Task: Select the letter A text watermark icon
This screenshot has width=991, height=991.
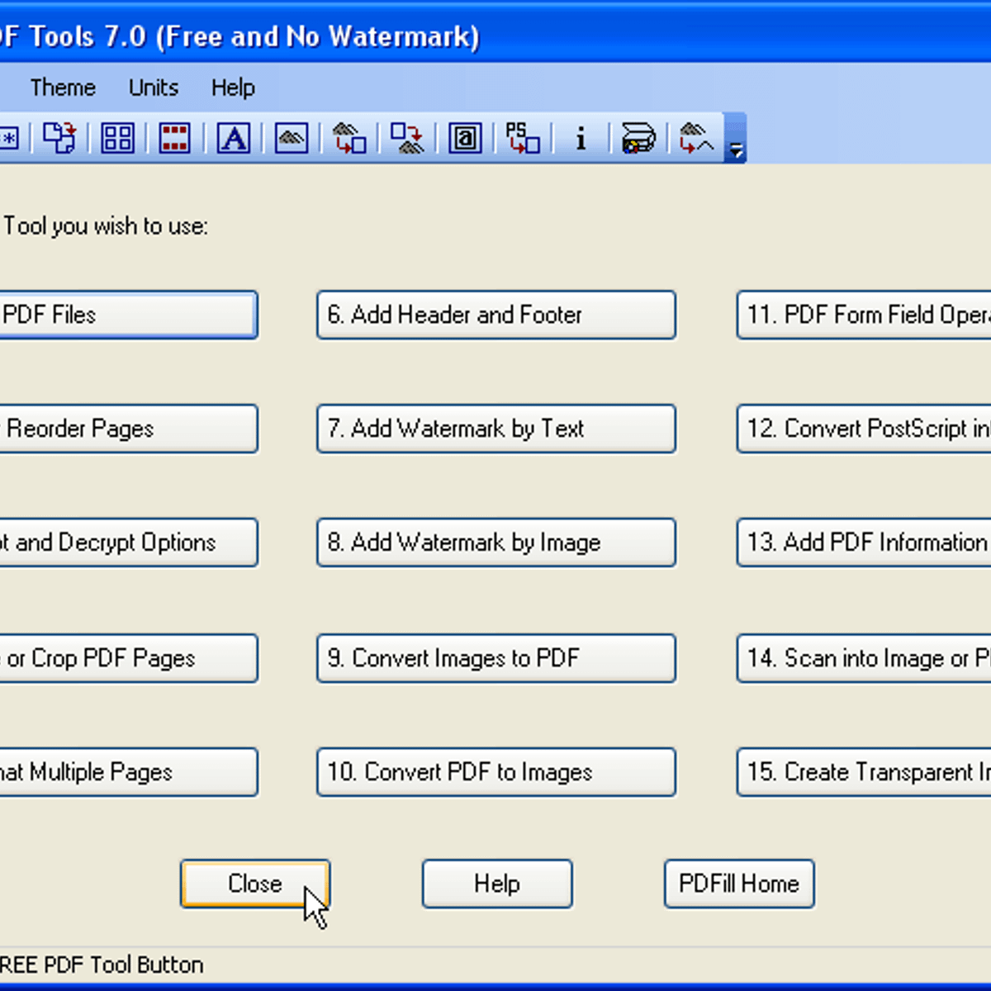Action: [x=234, y=138]
